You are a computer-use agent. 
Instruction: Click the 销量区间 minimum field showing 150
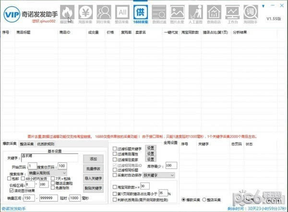[29, 198]
